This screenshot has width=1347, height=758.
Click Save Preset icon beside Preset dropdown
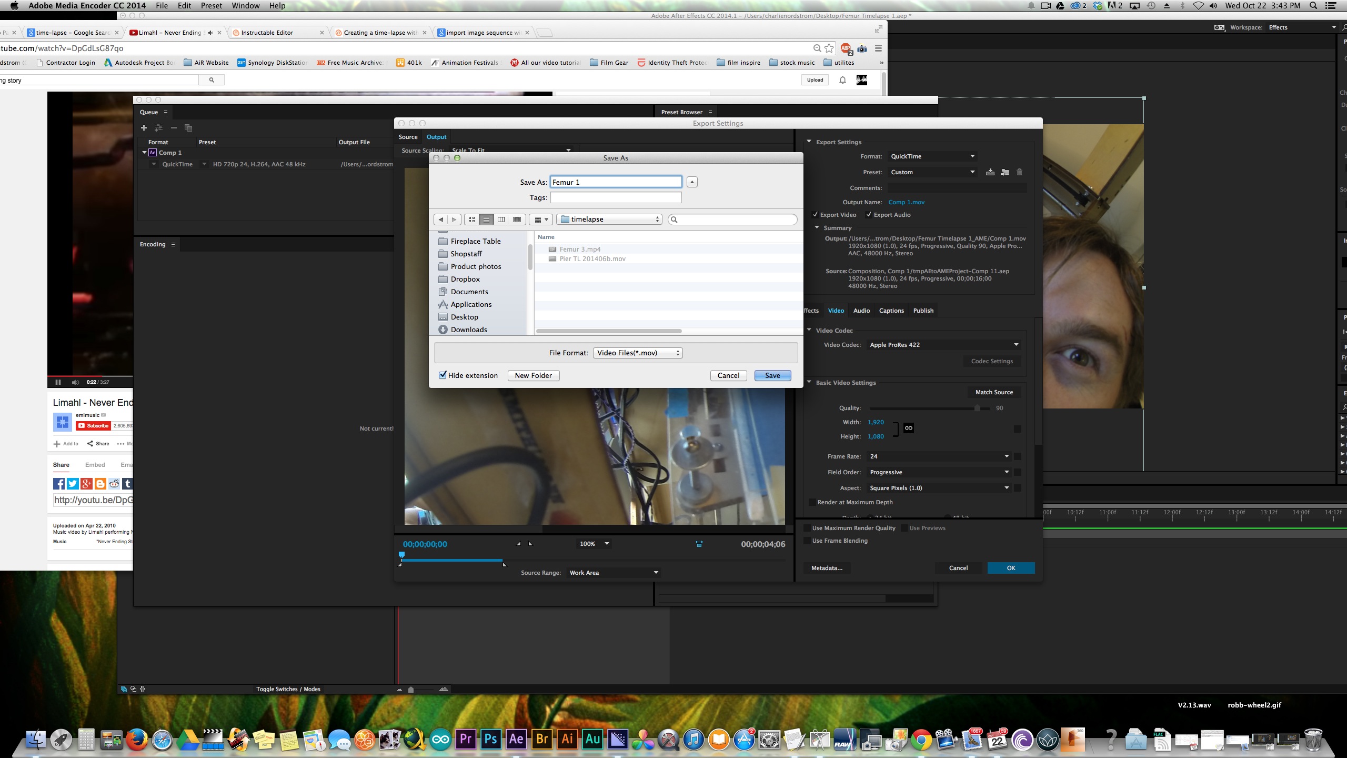click(990, 172)
